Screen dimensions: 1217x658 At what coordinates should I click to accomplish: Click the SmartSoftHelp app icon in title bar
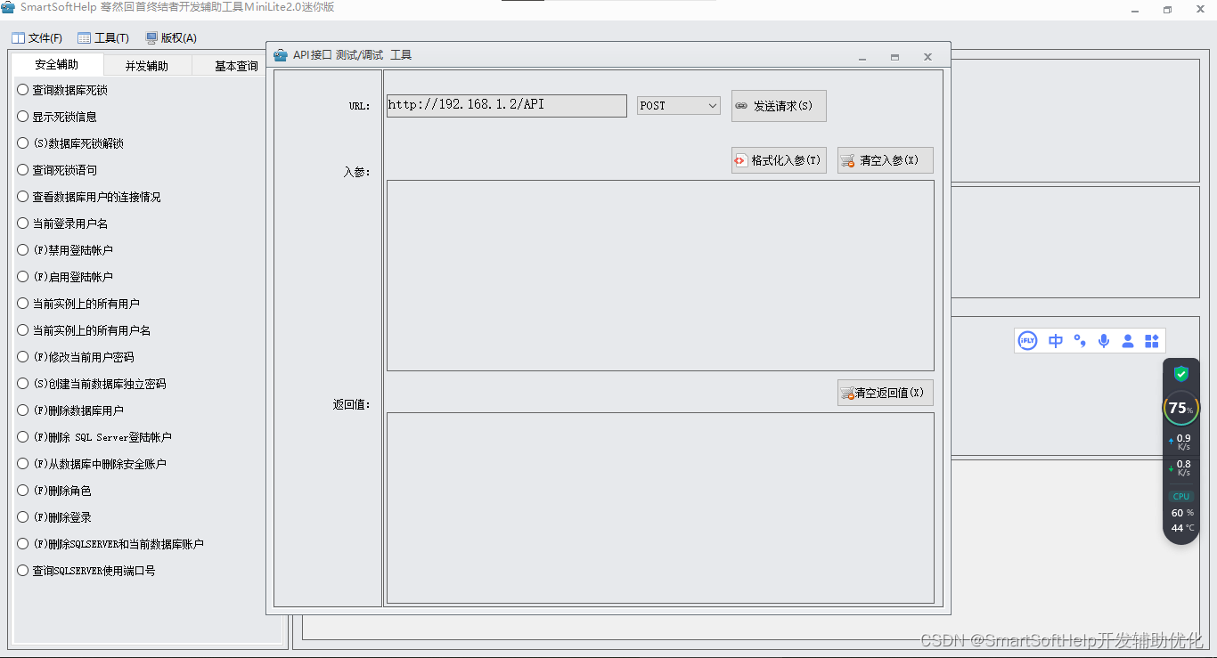(x=8, y=7)
